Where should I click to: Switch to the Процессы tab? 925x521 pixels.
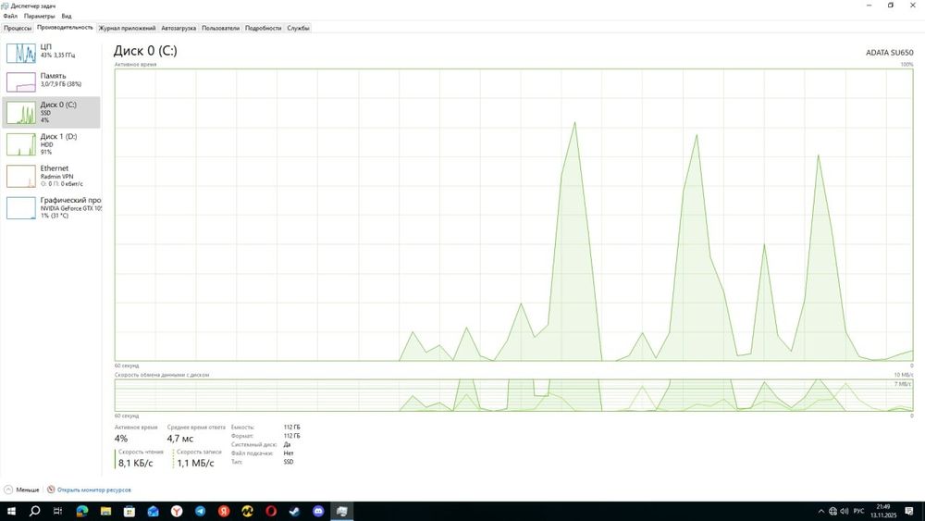[x=18, y=28]
